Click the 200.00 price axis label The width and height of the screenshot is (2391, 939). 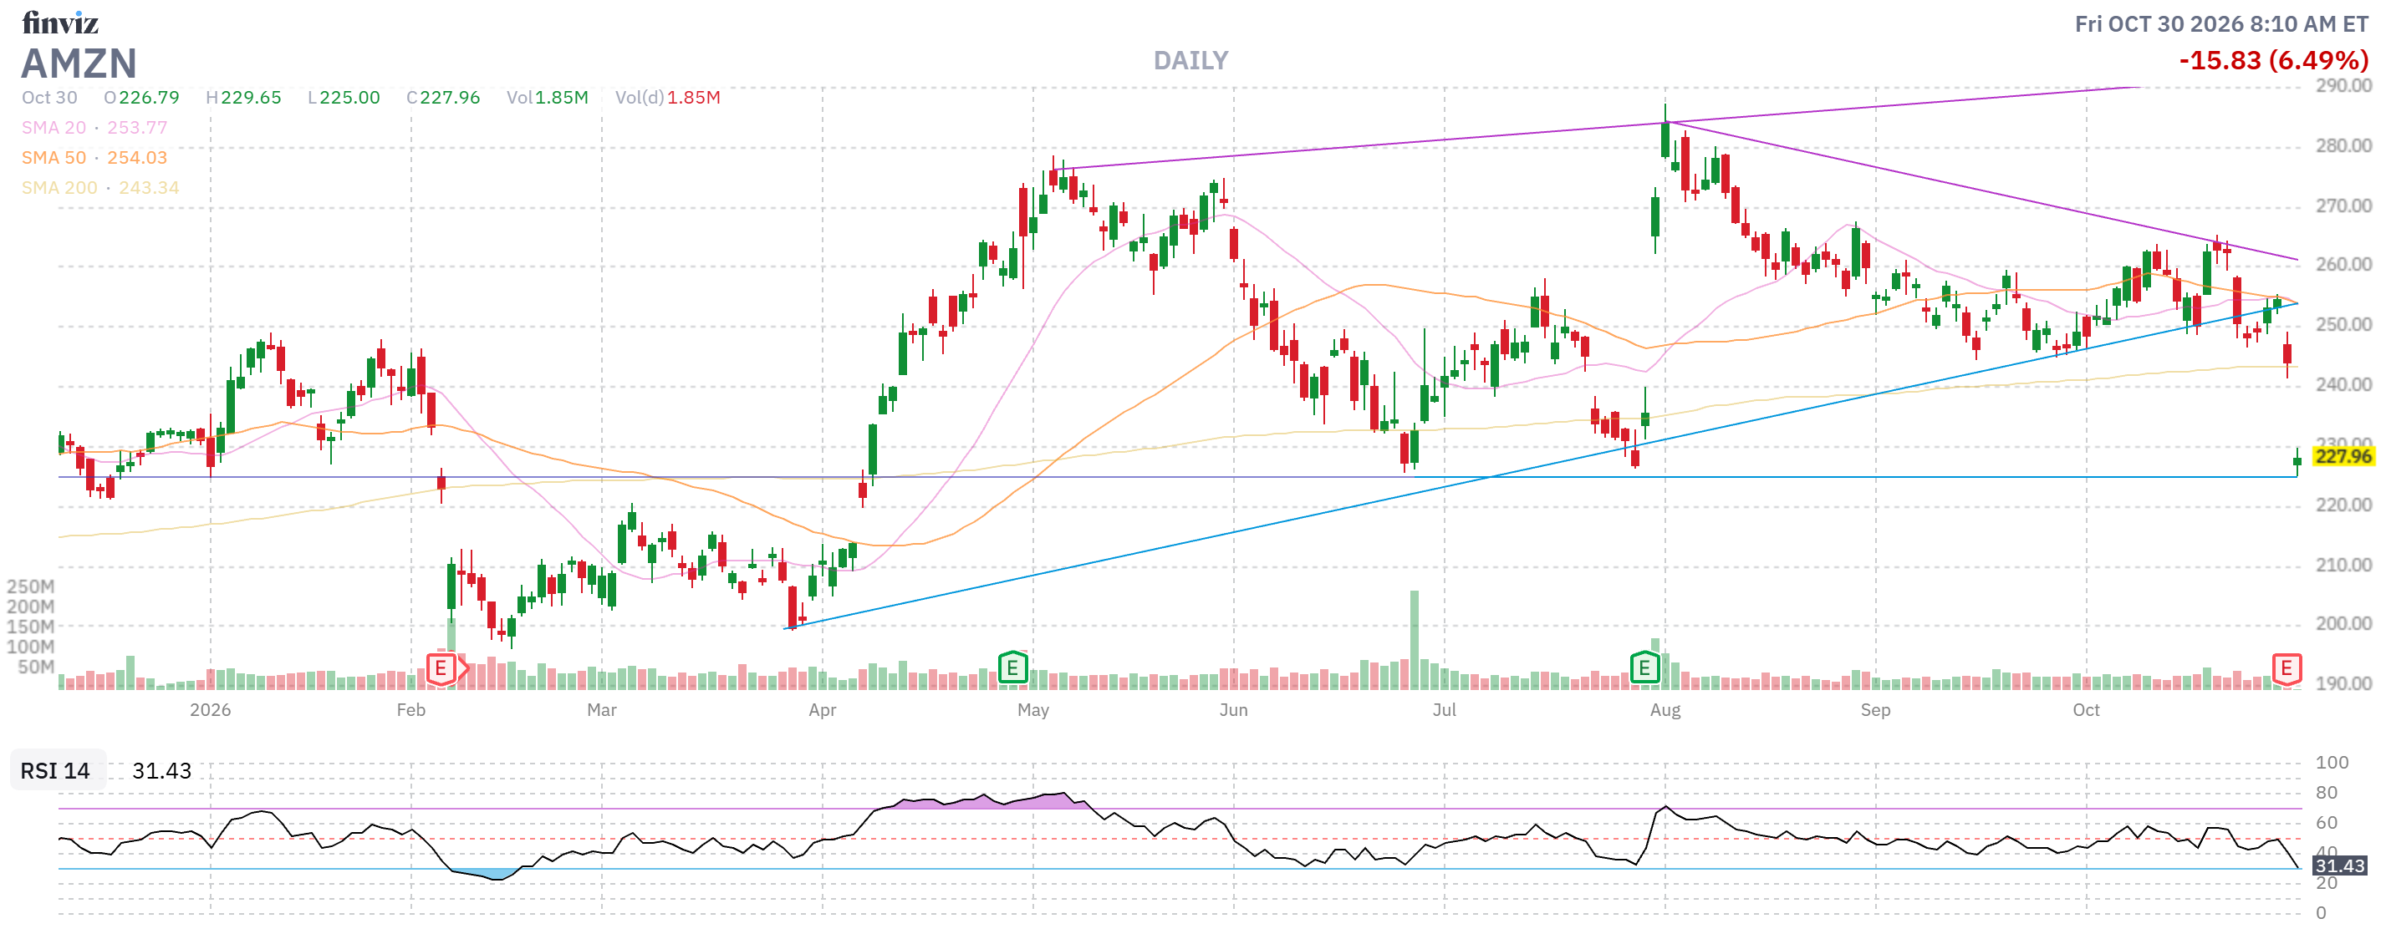tap(2343, 623)
